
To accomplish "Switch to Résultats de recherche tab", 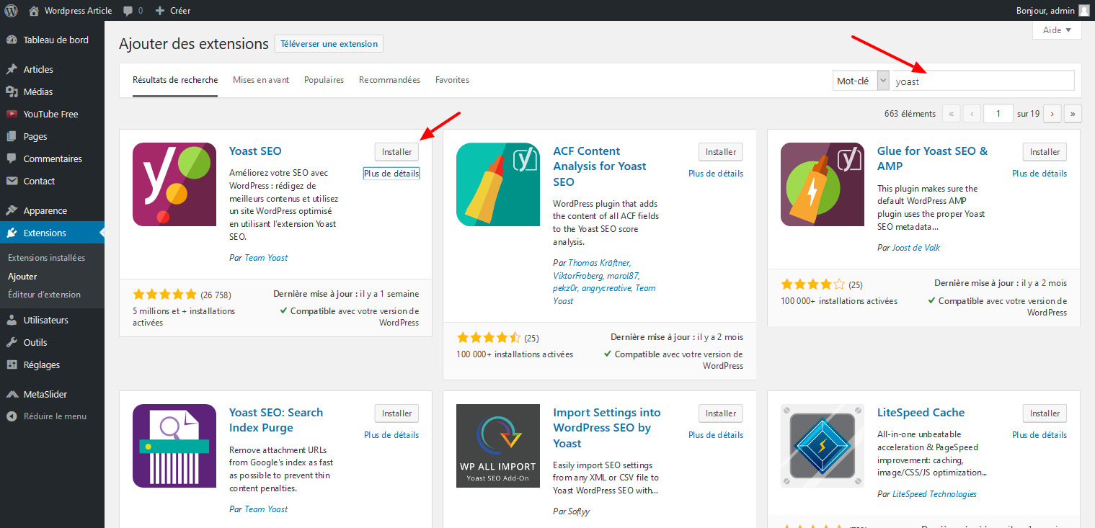I will (x=175, y=80).
